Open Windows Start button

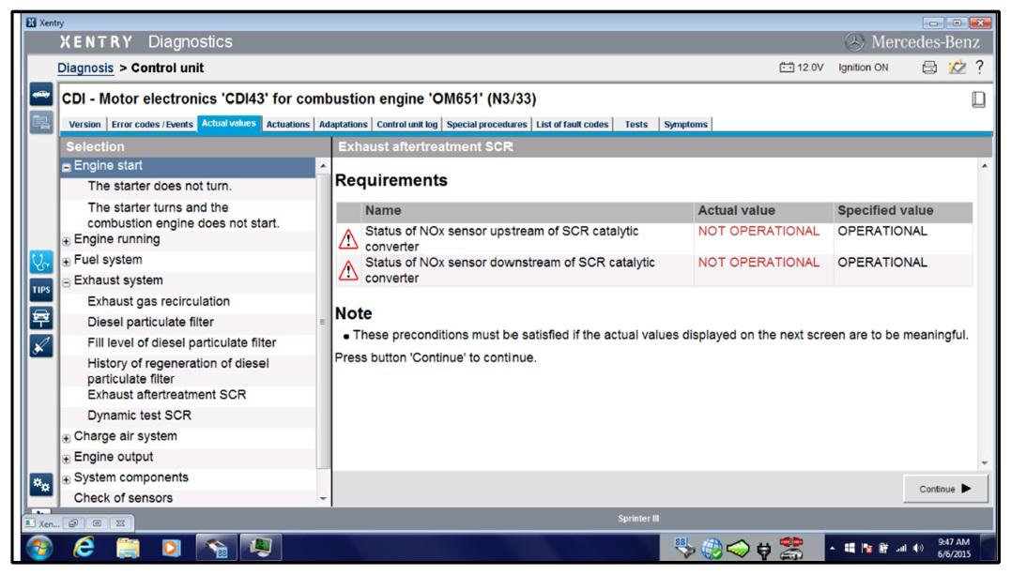[39, 548]
